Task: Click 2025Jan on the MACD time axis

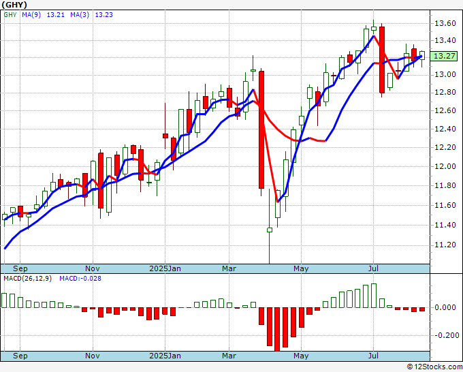Action: [x=165, y=356]
